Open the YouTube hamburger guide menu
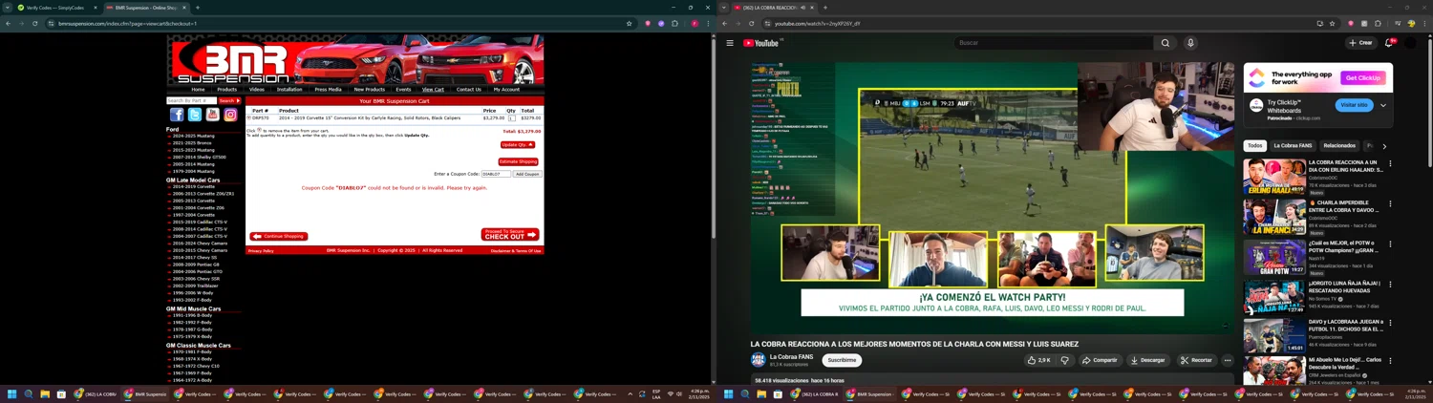Viewport: 1433px width, 403px height. pyautogui.click(x=730, y=43)
